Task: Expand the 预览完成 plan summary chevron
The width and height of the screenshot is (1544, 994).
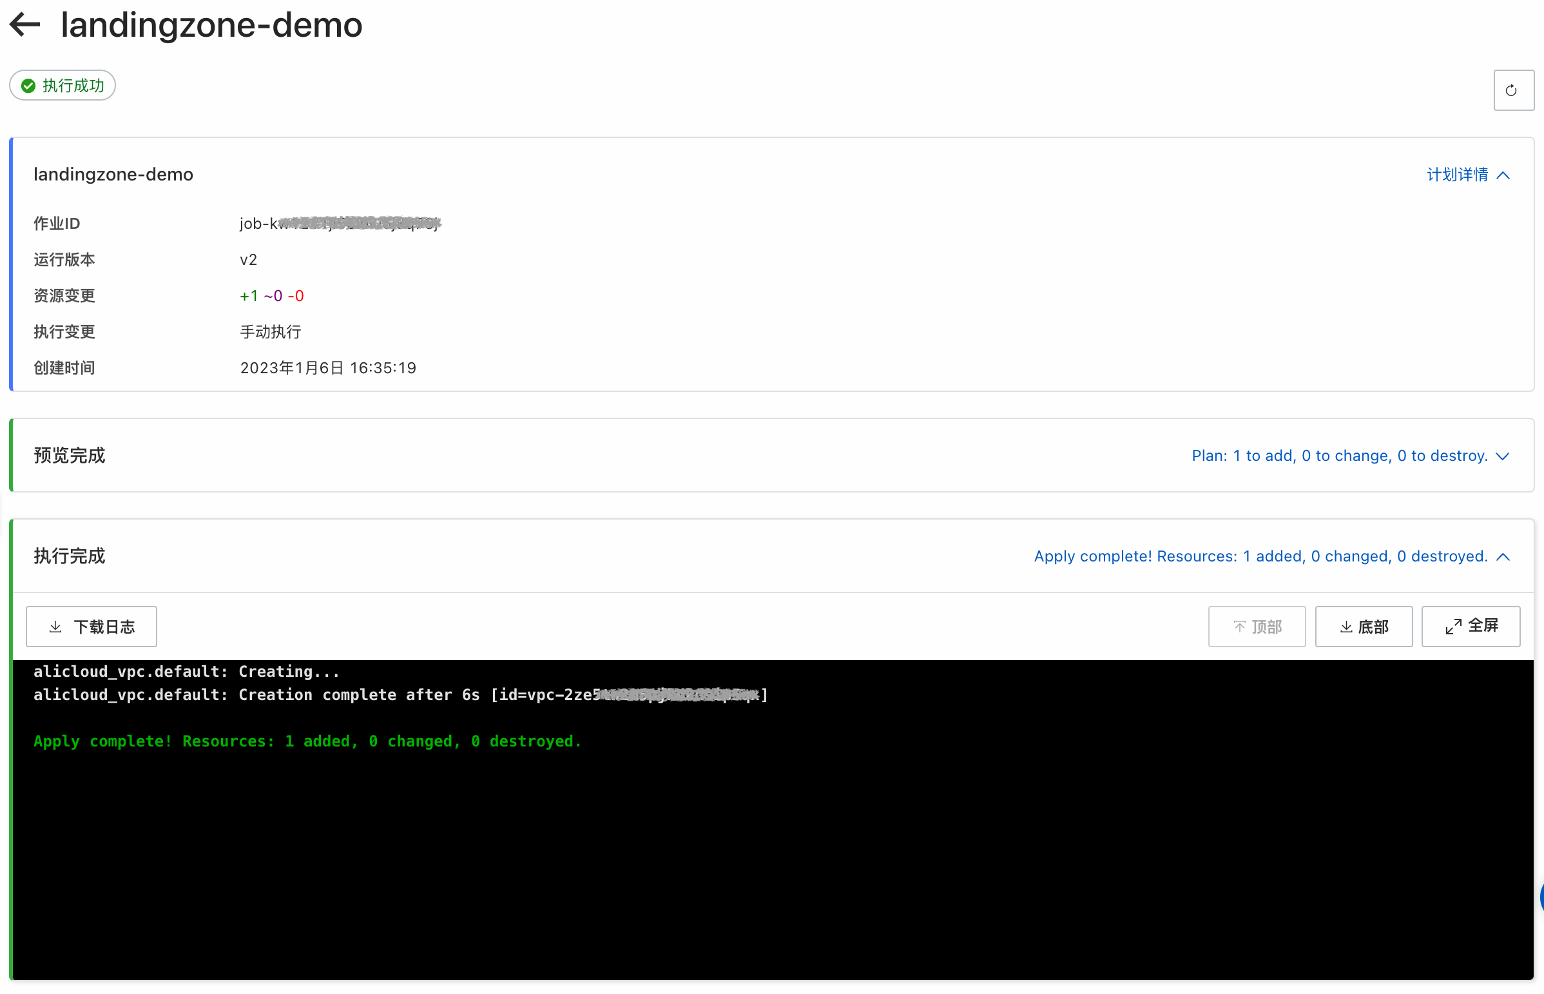Action: pos(1503,456)
